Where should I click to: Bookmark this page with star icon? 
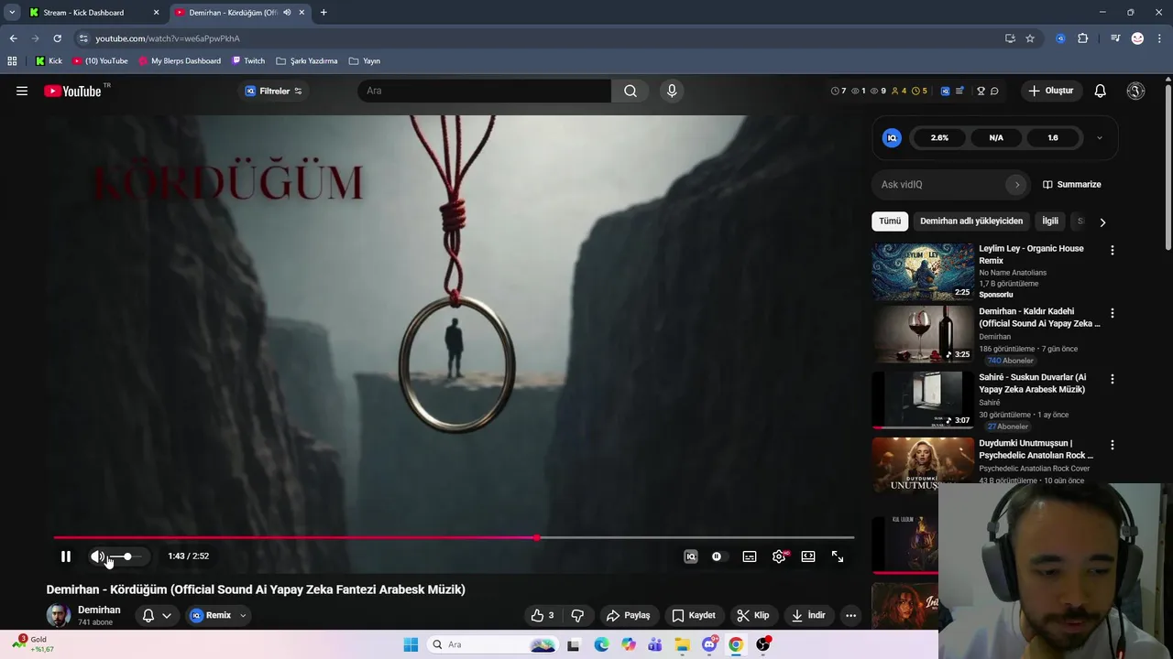1030,38
